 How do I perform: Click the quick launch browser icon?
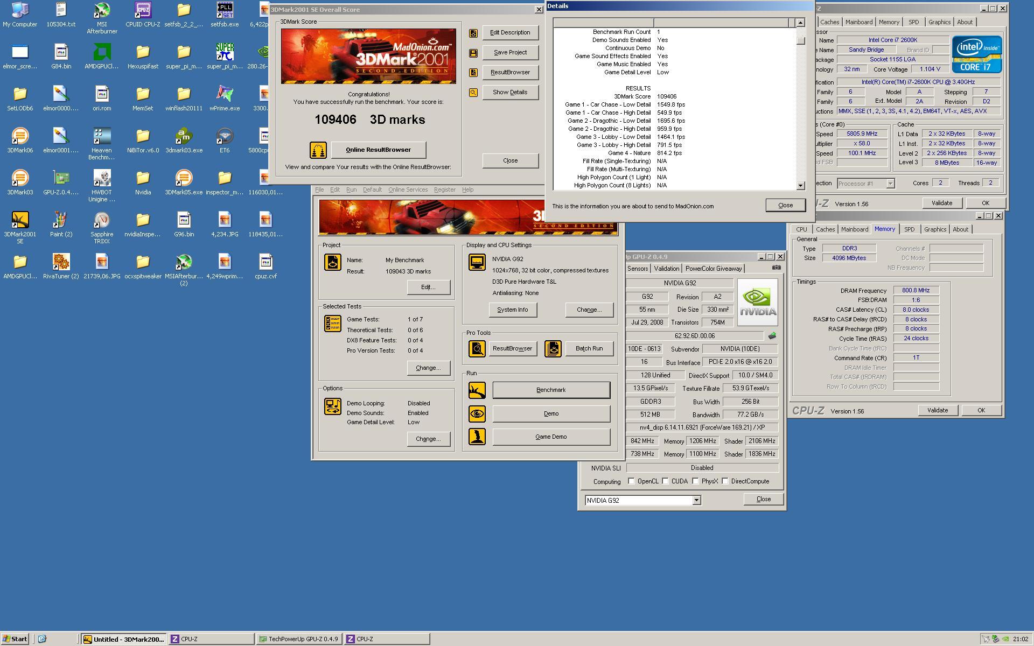pyautogui.click(x=42, y=639)
